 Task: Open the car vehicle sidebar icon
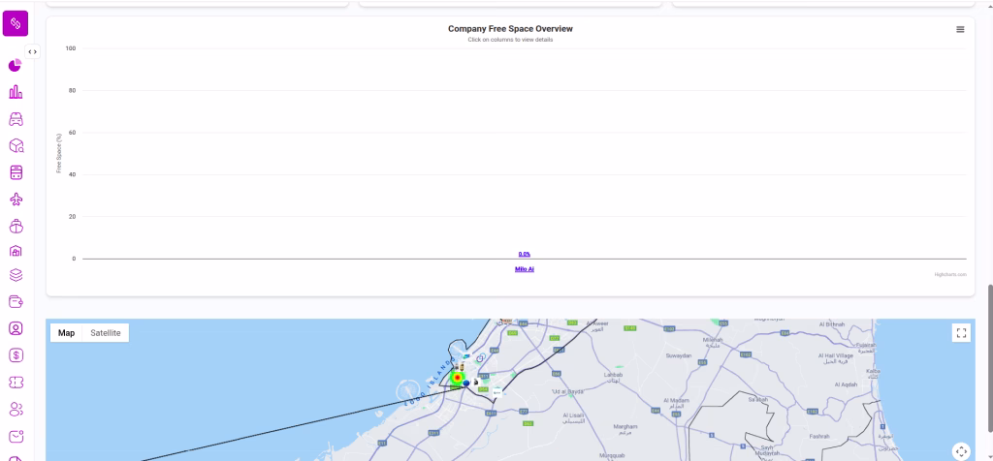click(16, 119)
